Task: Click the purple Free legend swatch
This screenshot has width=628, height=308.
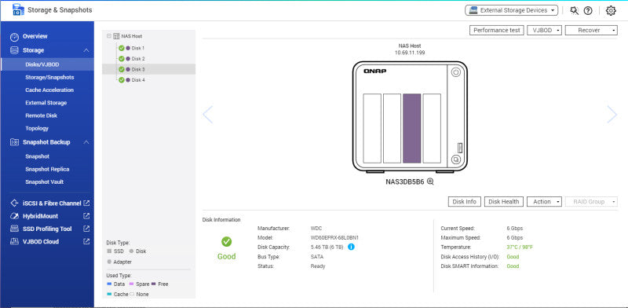Action: (x=153, y=284)
